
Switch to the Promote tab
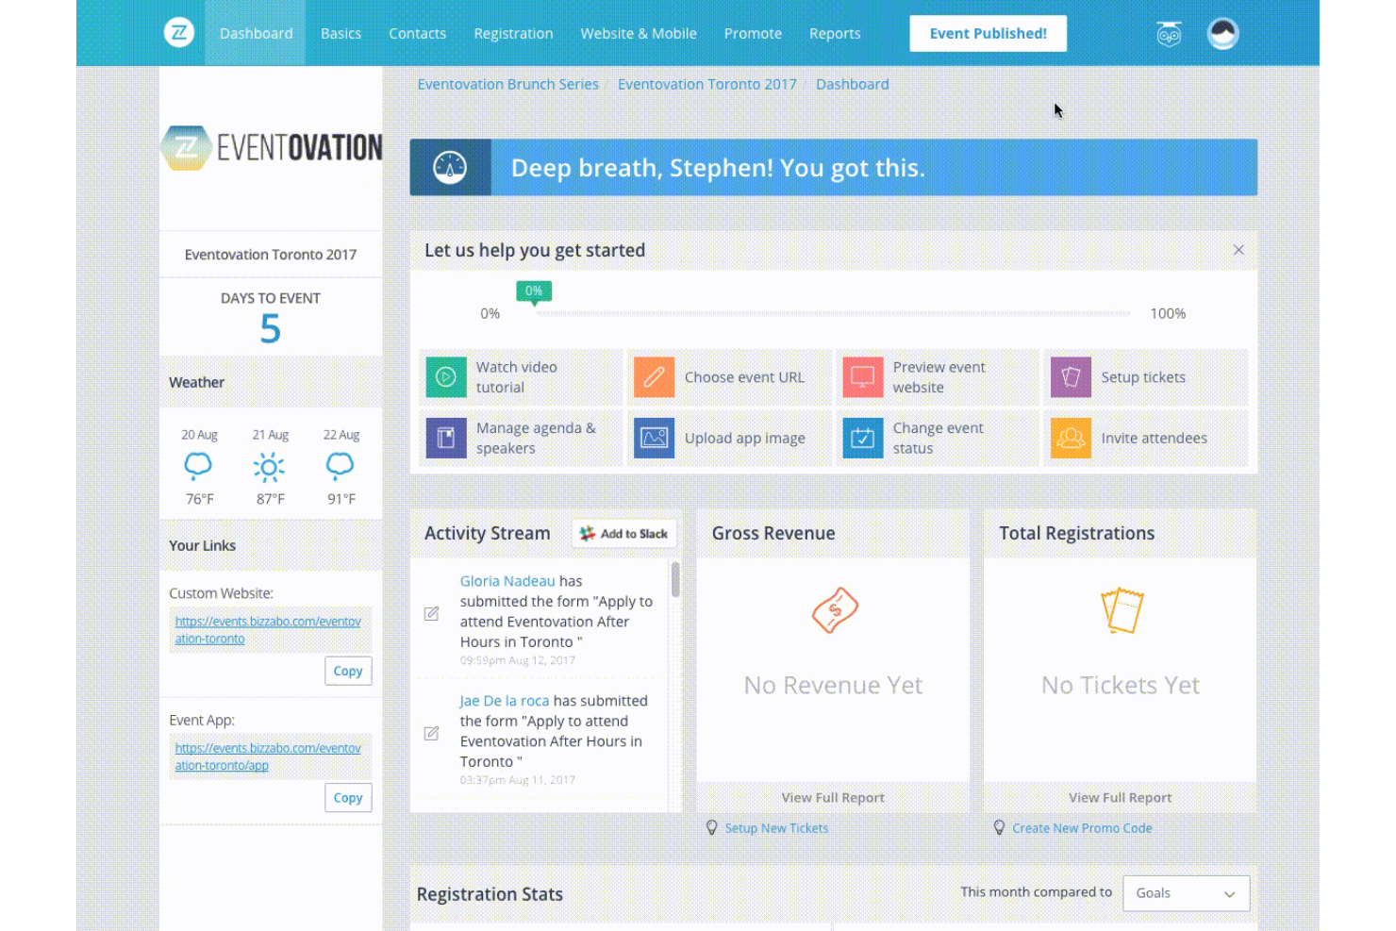[753, 33]
